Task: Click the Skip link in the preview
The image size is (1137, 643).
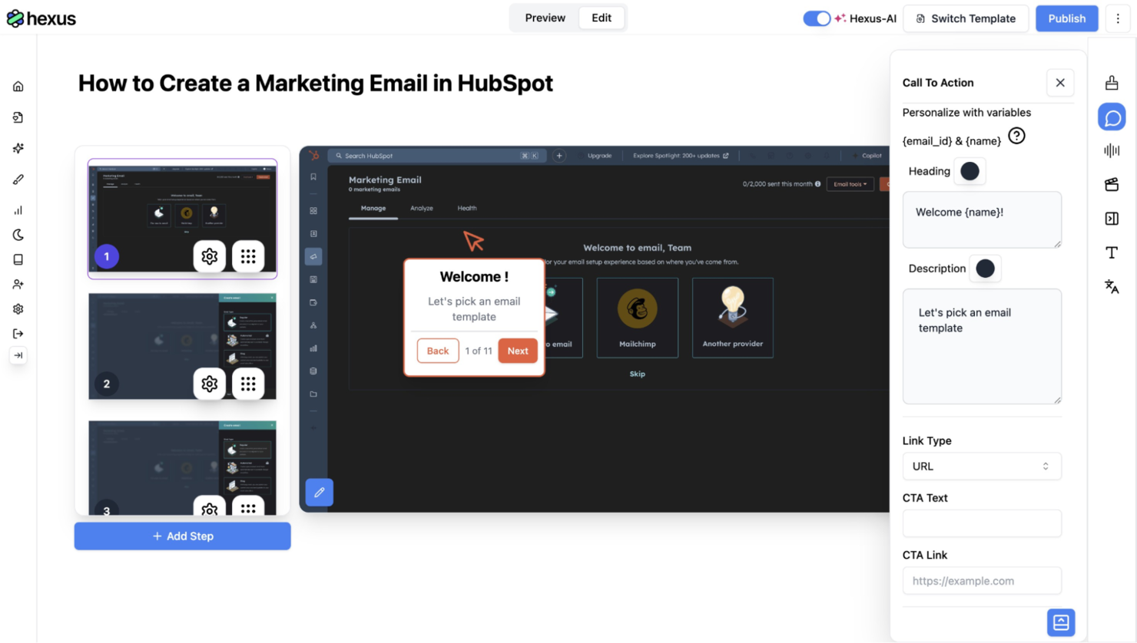Action: 638,374
